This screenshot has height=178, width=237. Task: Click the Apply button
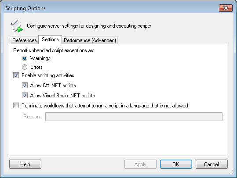tap(140, 164)
